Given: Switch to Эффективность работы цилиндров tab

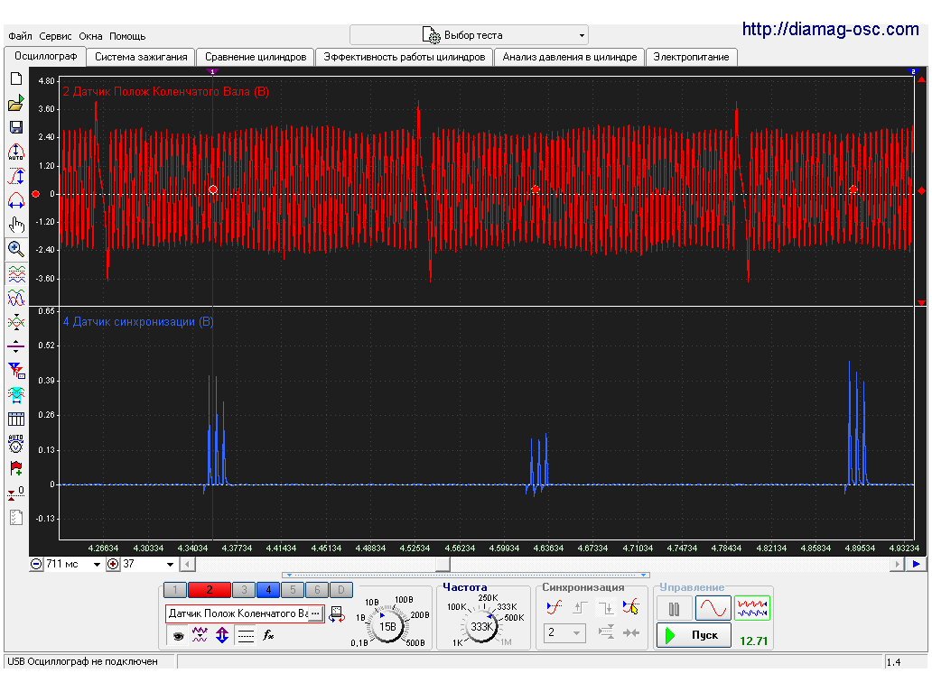Looking at the screenshot, I should [405, 57].
